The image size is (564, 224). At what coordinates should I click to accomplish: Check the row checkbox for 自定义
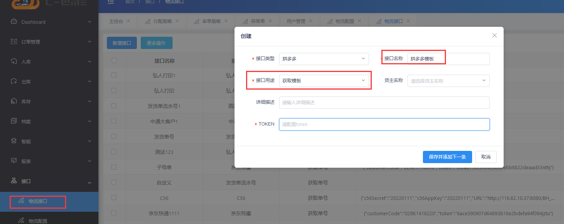point(114,183)
